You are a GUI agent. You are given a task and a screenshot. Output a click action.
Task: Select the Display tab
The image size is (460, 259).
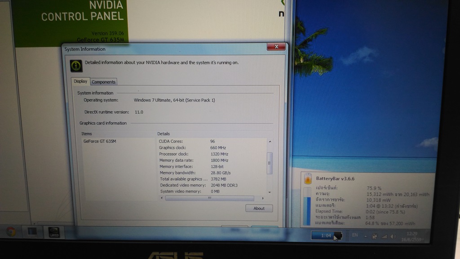80,81
